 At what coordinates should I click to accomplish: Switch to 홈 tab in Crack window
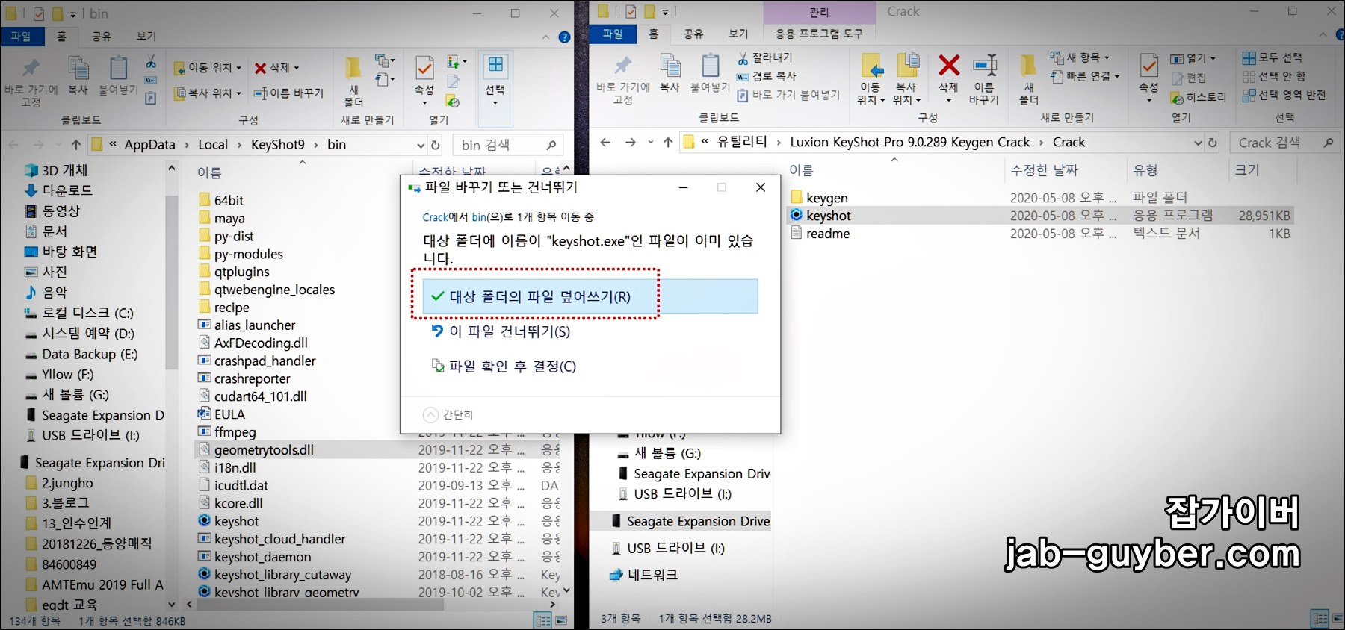(654, 34)
